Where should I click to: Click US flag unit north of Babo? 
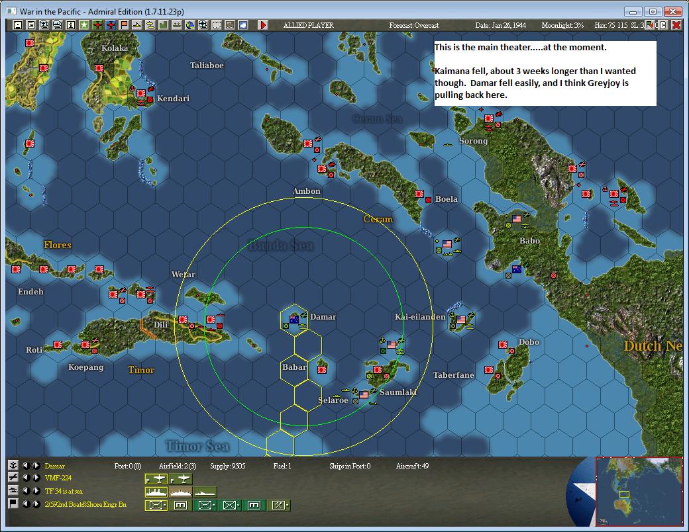(x=517, y=218)
